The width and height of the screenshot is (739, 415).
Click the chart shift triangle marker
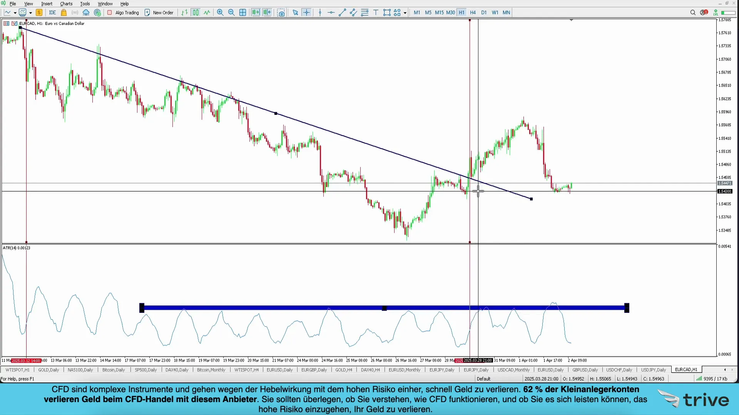pyautogui.click(x=571, y=20)
